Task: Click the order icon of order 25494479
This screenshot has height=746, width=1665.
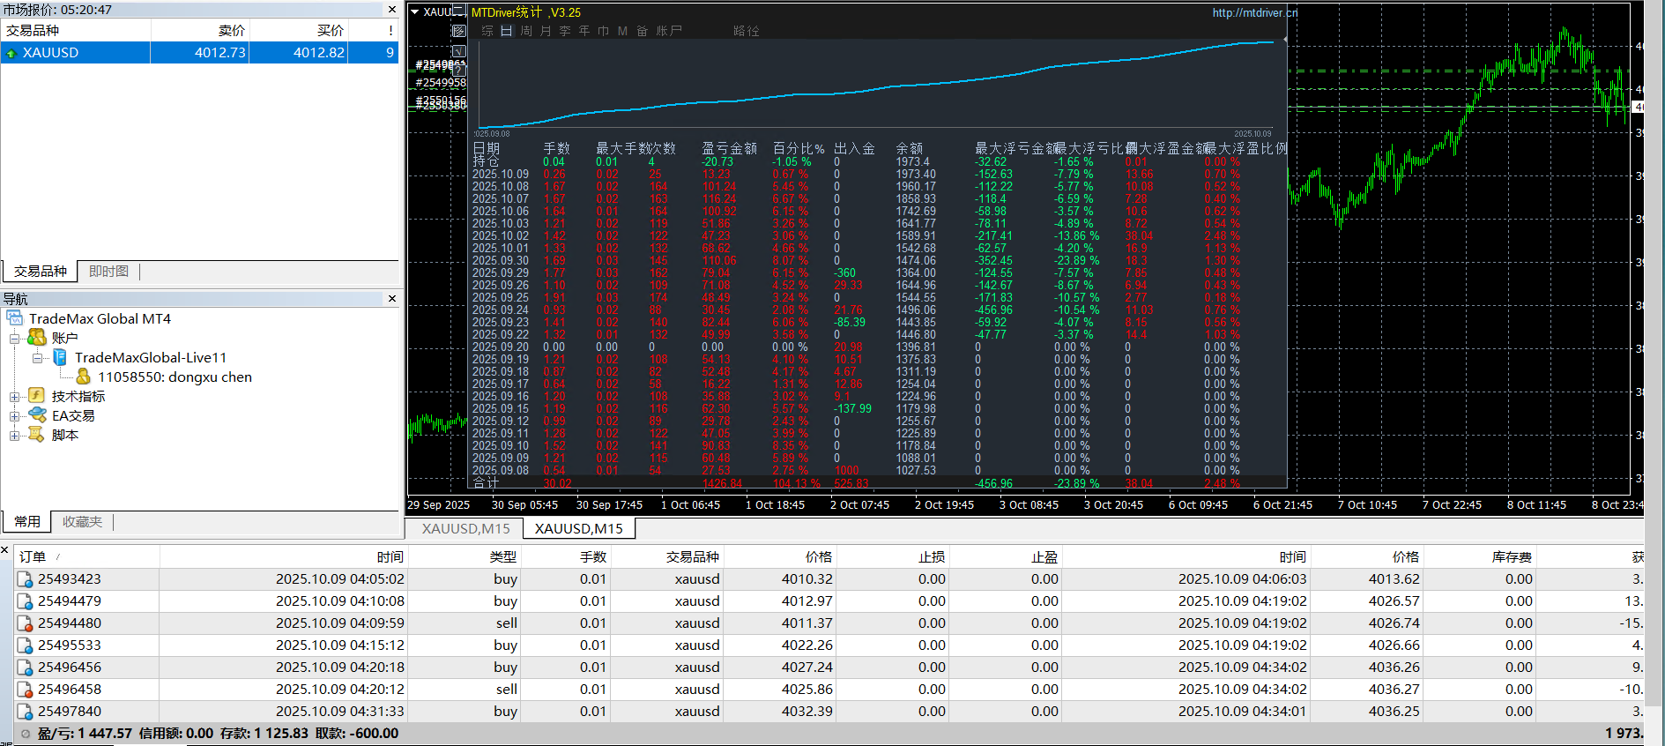Action: click(26, 601)
